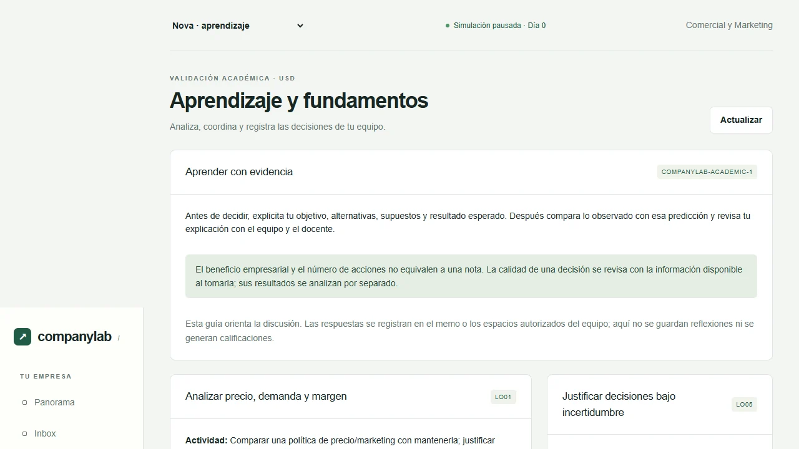Click the LO01 tag
The height and width of the screenshot is (449, 799).
coord(503,397)
